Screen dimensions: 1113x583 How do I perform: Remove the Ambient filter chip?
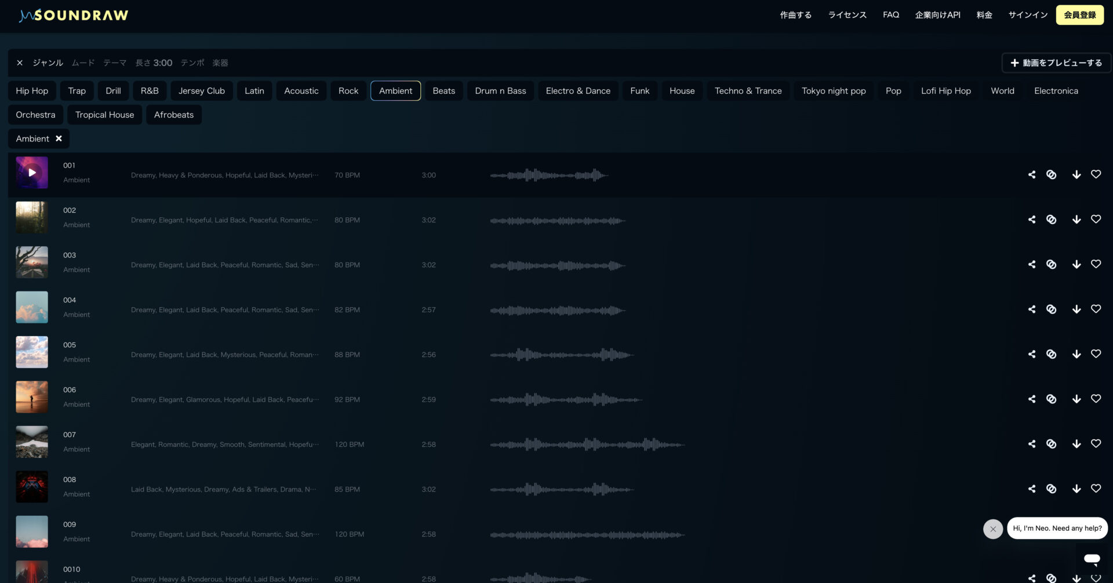[59, 139]
